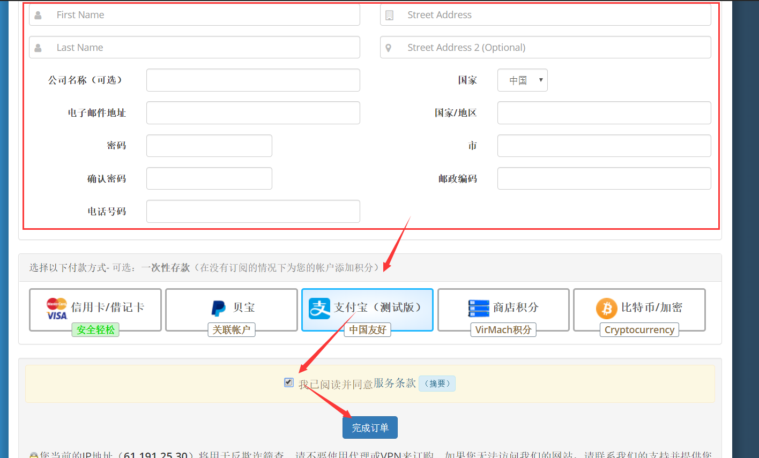Click the 电子邮件地址 input field
The width and height of the screenshot is (759, 458).
coord(253,113)
